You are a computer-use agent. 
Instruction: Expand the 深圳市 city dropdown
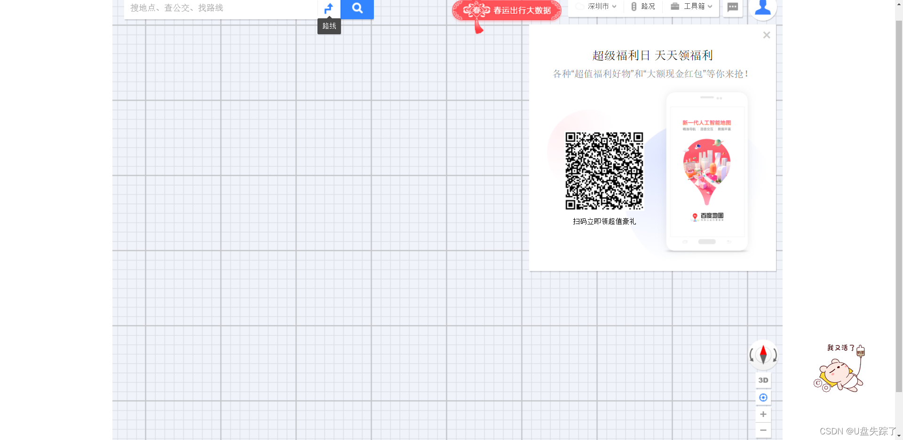click(596, 7)
